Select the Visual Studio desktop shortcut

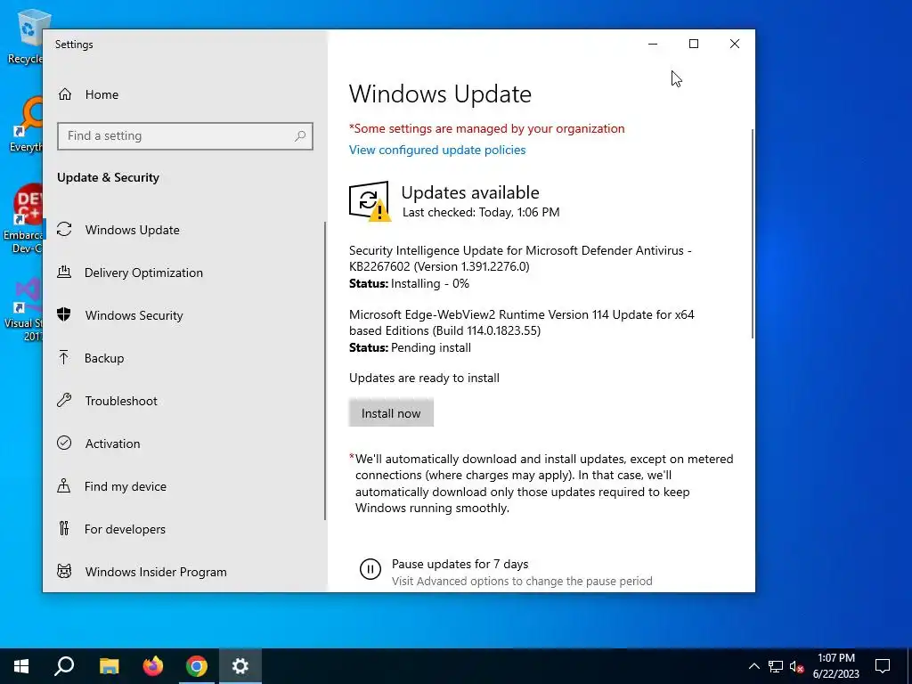(x=23, y=310)
